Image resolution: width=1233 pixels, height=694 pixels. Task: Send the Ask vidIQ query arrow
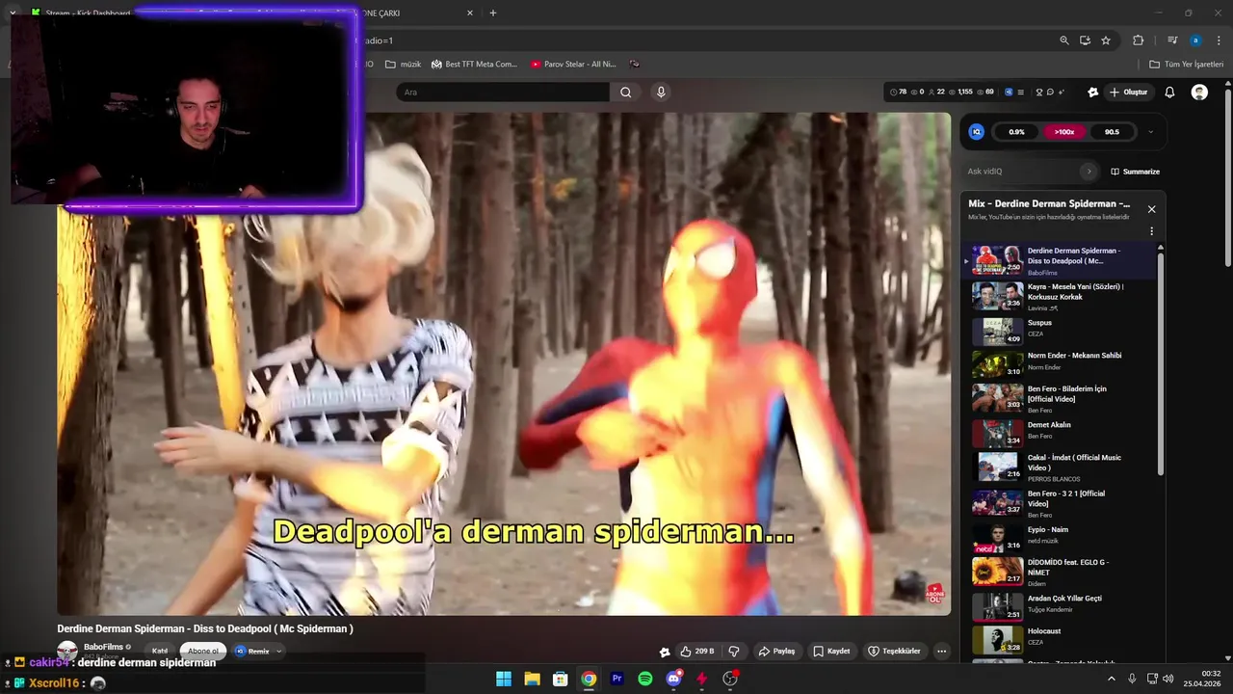click(x=1089, y=172)
